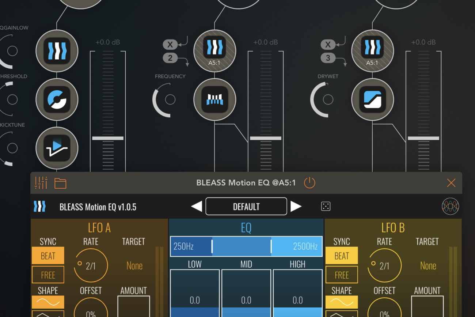Screen dimensions: 475x317
Task: Open LFO A target None selector
Action: pyautogui.click(x=134, y=266)
